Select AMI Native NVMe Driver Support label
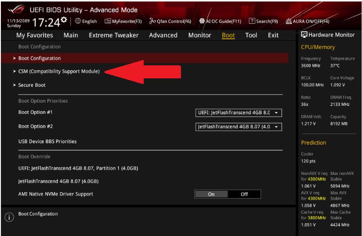Screen dimensions: 362x236 coord(56,194)
